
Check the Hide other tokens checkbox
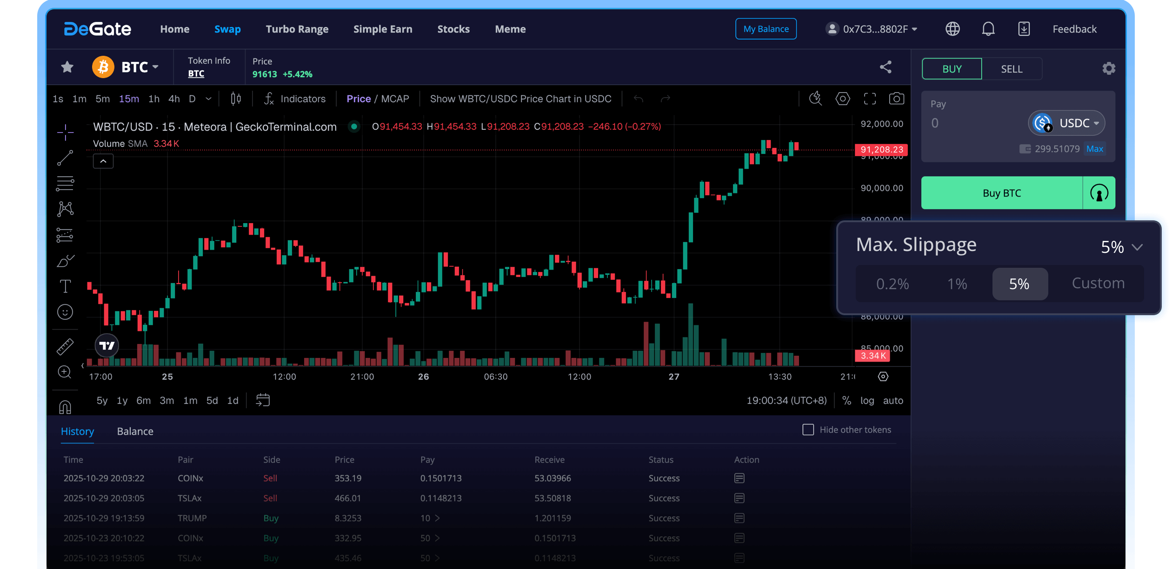[808, 430]
